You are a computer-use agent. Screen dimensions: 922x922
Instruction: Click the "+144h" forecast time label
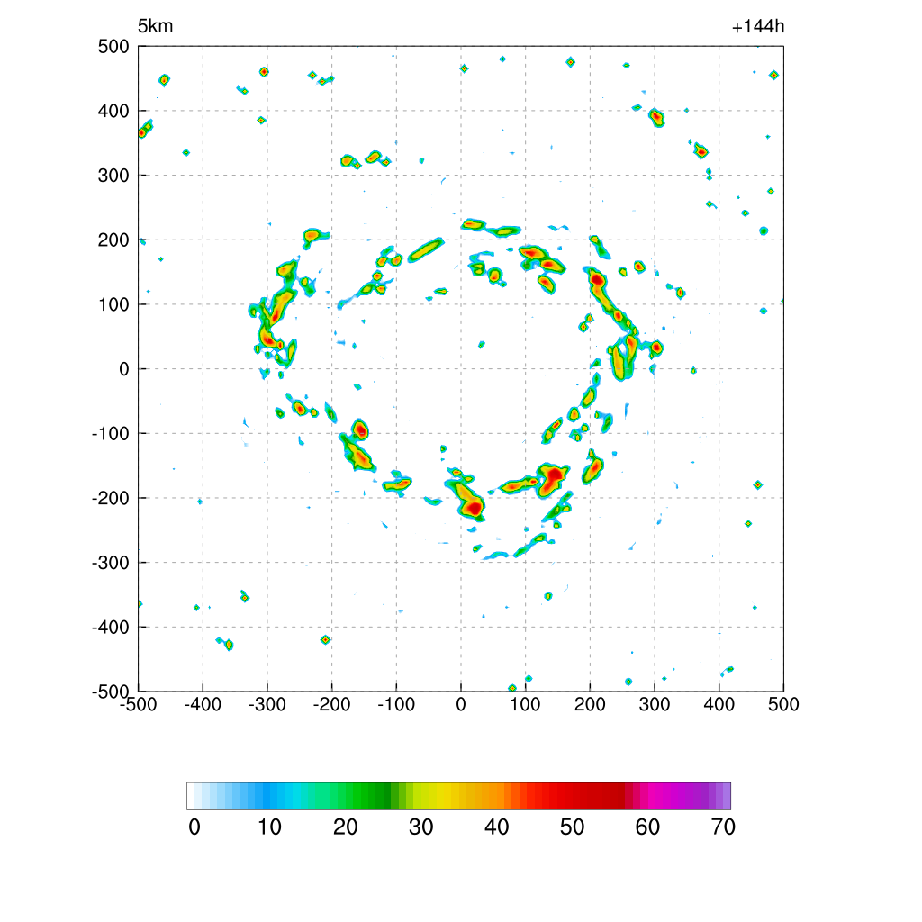758,27
